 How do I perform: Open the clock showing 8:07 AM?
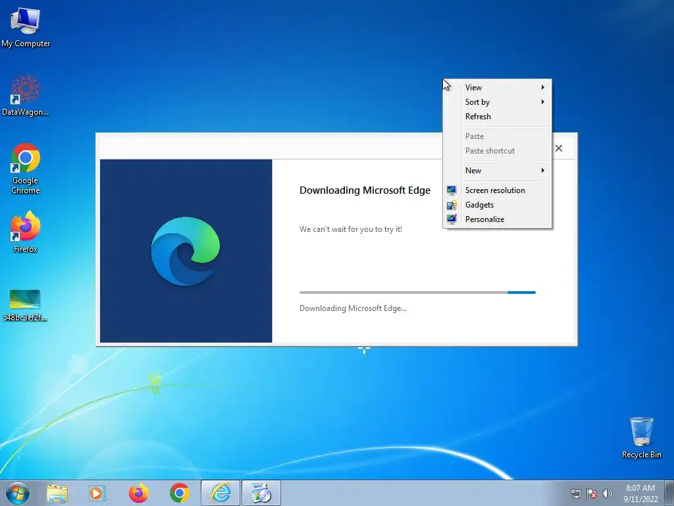640,493
